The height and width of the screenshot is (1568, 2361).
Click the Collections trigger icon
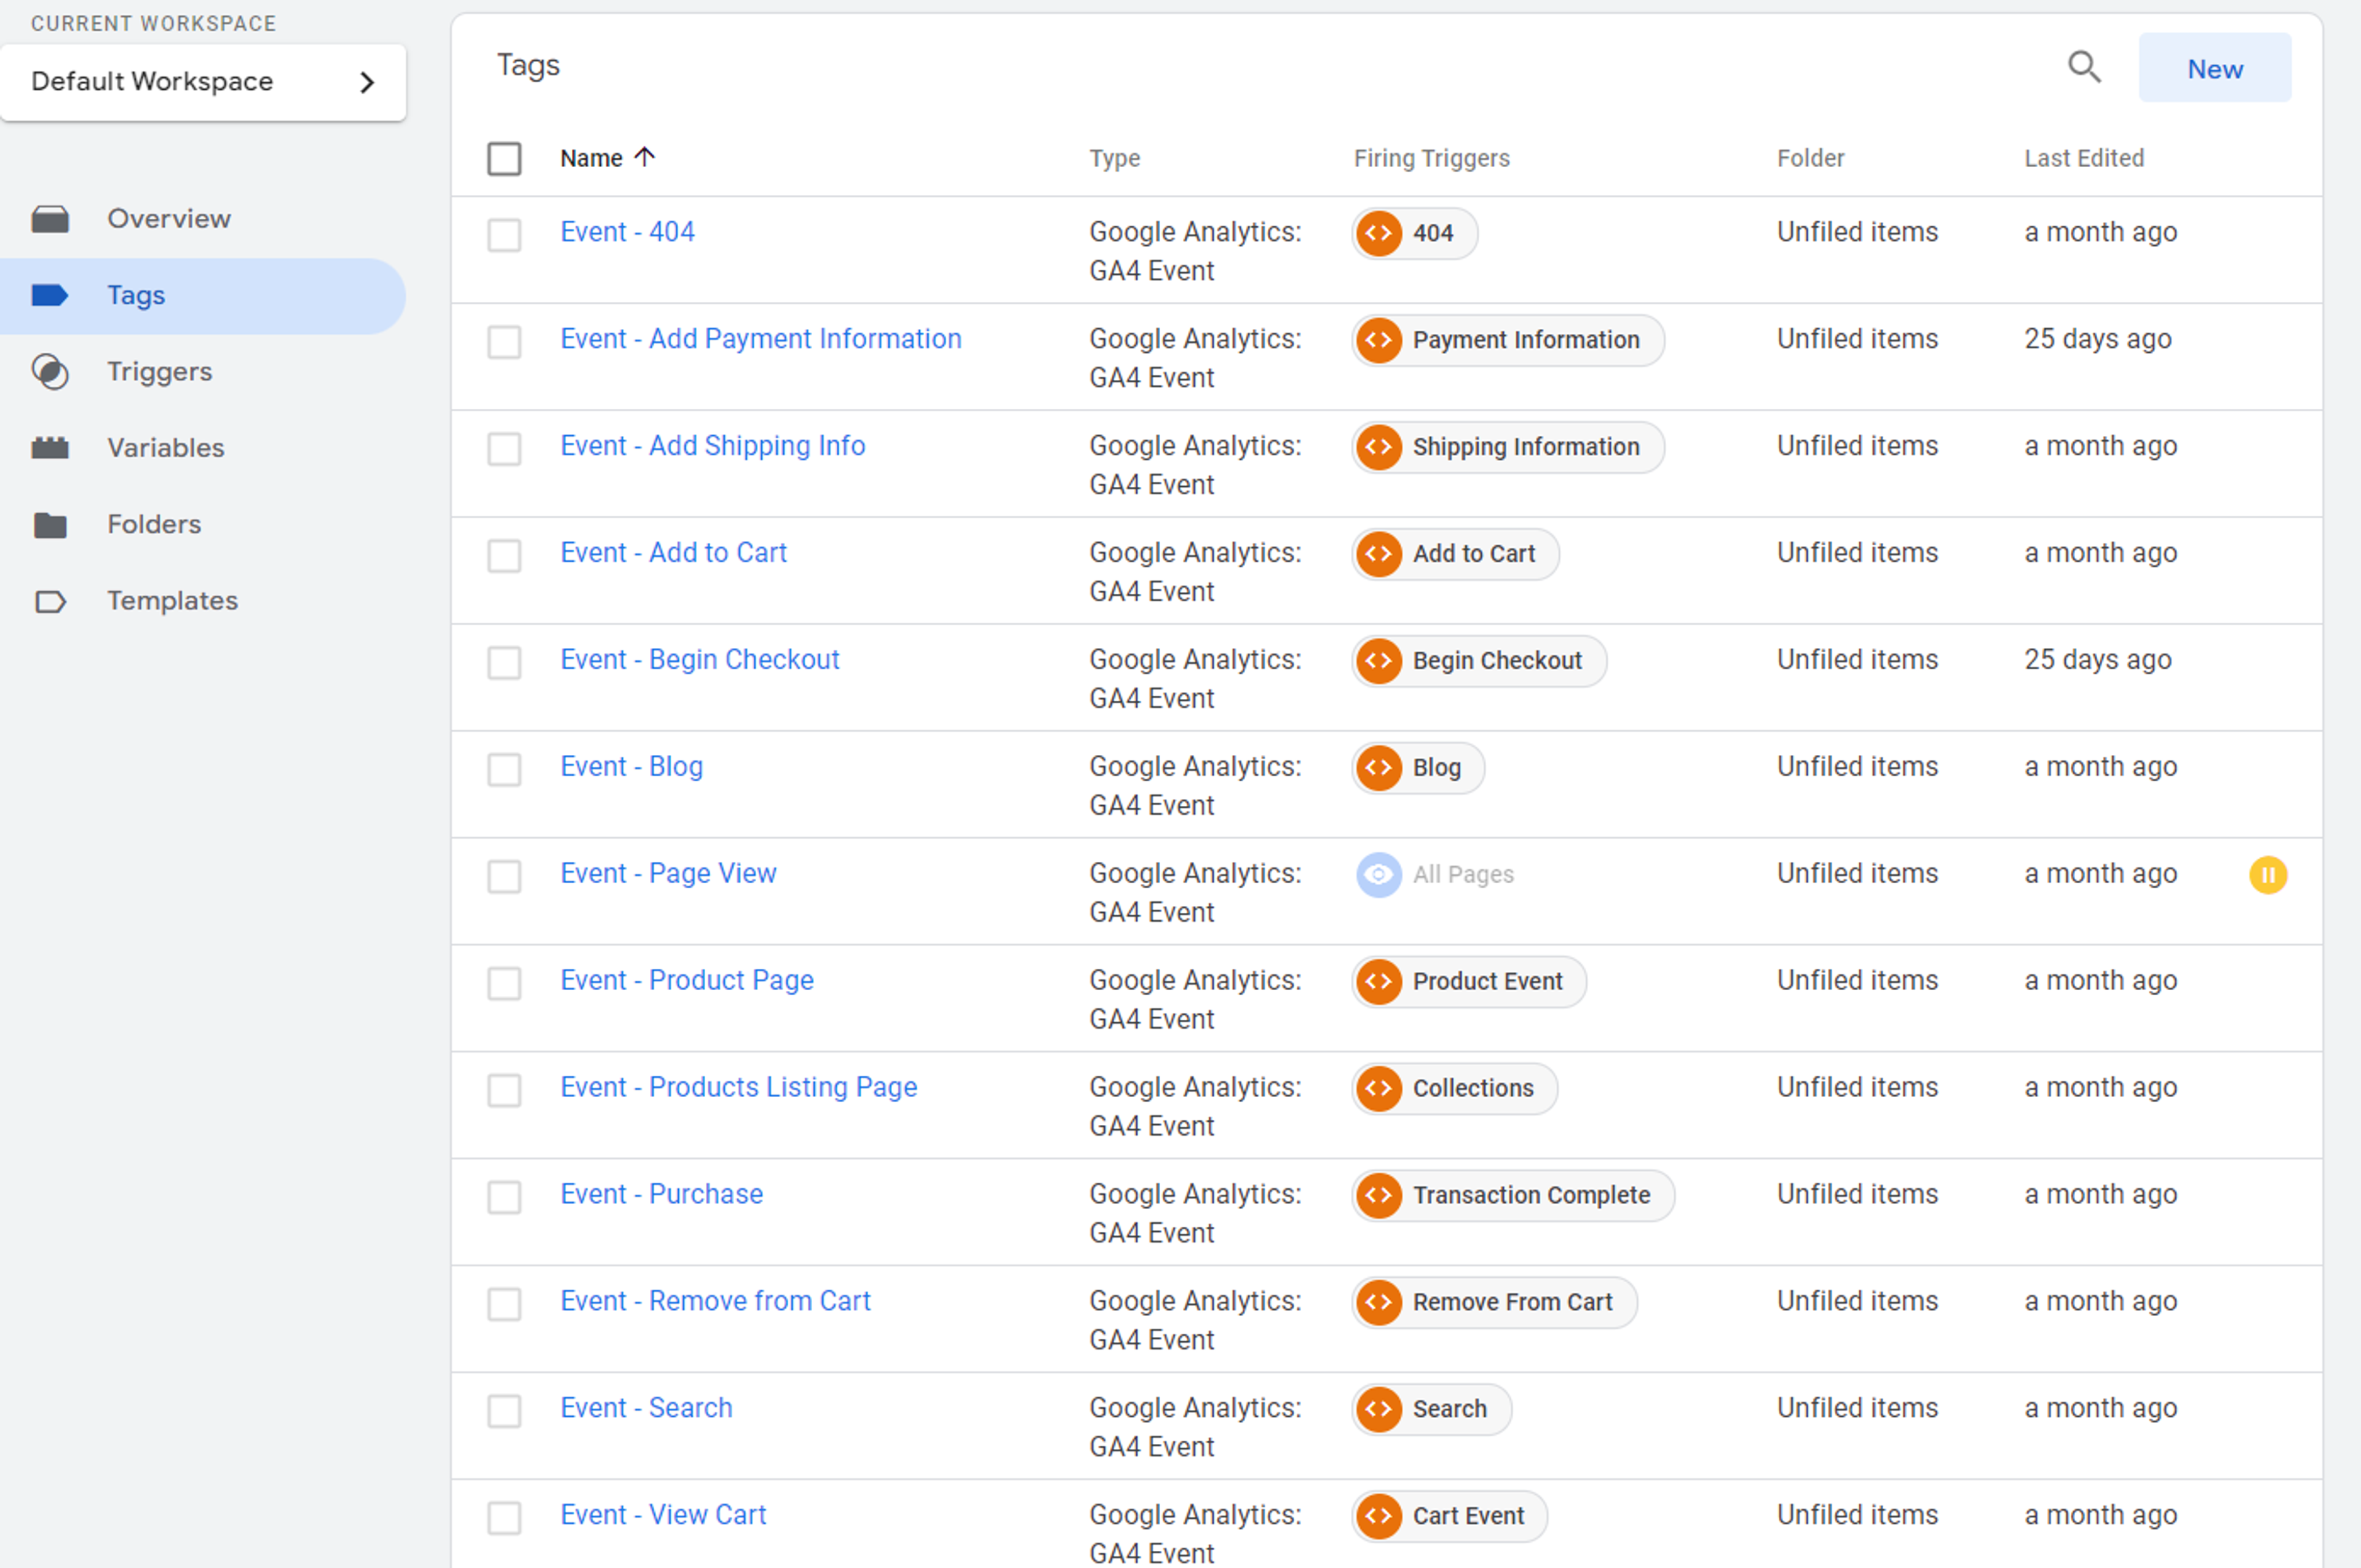[1379, 1090]
